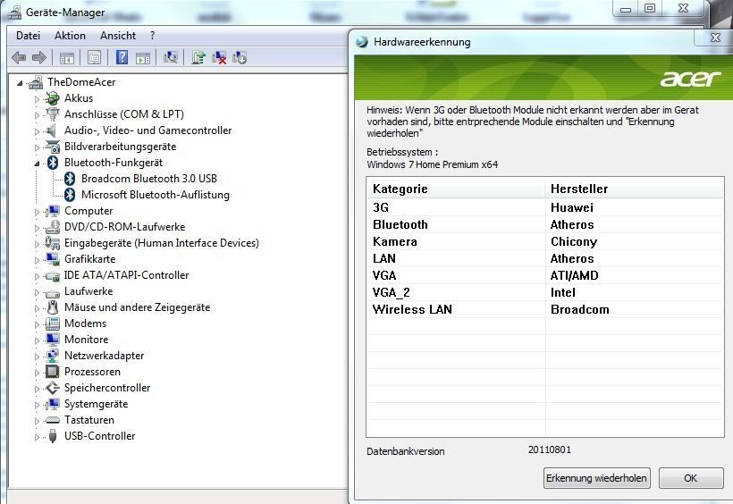Click the Grafikkarte display adapter icon

pyautogui.click(x=53, y=258)
